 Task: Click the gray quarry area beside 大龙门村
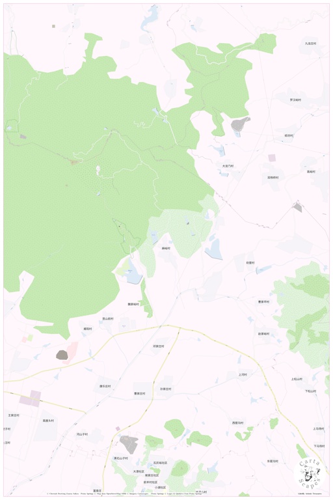pyautogui.click(x=240, y=124)
